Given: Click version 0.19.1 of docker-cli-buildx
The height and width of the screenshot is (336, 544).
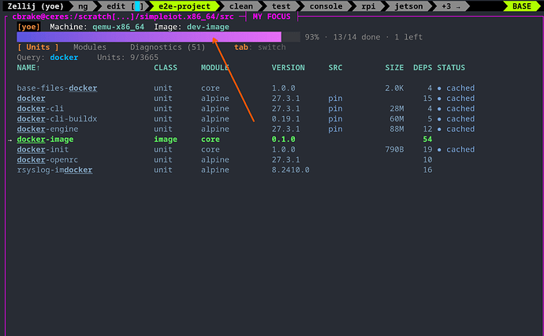Looking at the screenshot, I should point(285,119).
